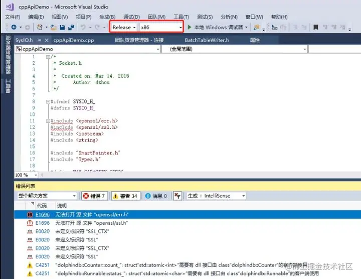Click the selected E1696 error code link
Image resolution: width=361 pixels, height=279 pixels.
pyautogui.click(x=42, y=214)
